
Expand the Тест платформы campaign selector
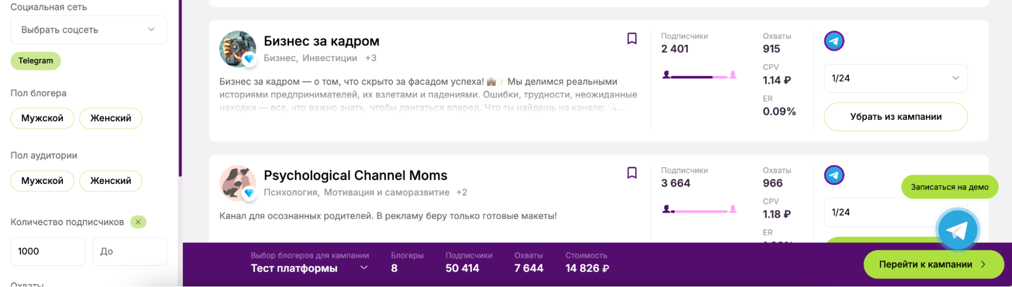tap(309, 268)
